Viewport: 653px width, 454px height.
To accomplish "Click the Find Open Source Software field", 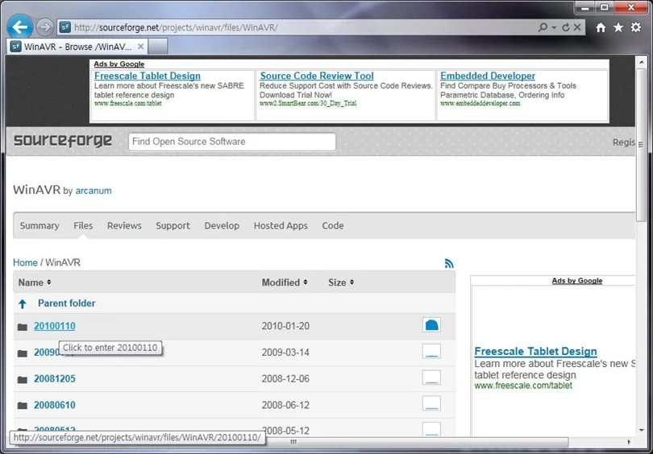I will 232,142.
